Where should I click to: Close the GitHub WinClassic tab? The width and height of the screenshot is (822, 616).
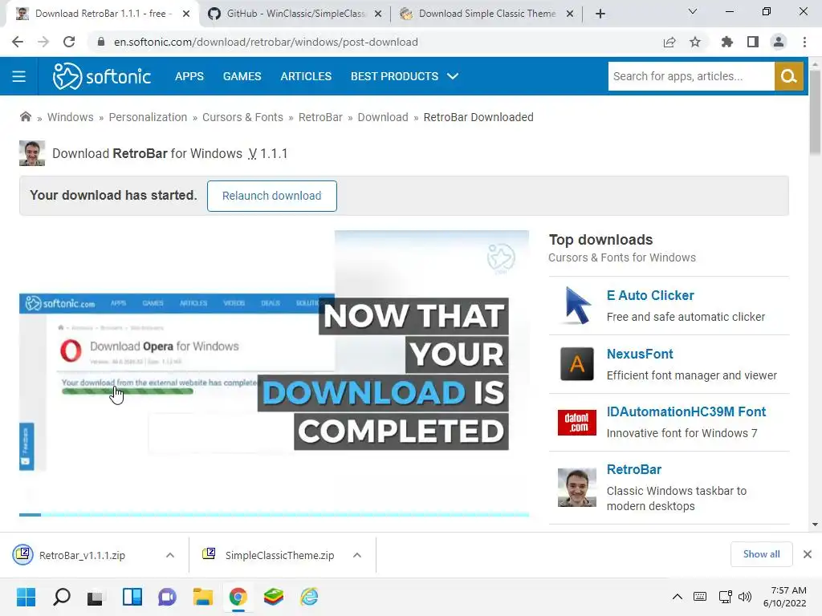coord(378,14)
